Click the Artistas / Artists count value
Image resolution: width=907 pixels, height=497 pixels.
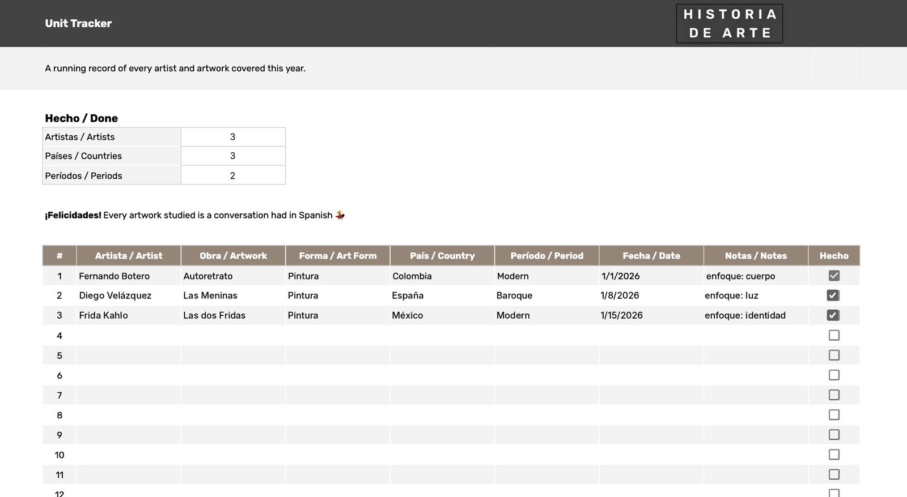[x=233, y=137]
